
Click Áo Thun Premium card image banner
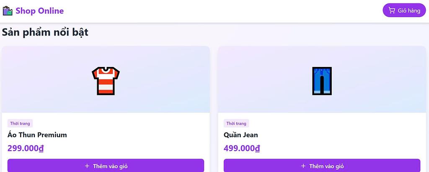pyautogui.click(x=50, y=80)
